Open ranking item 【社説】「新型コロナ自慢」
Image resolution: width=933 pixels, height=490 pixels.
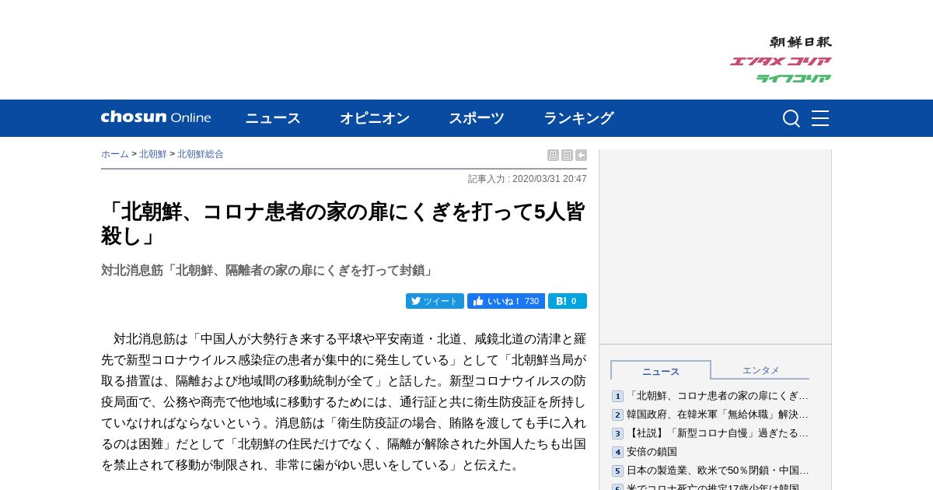[x=718, y=433]
